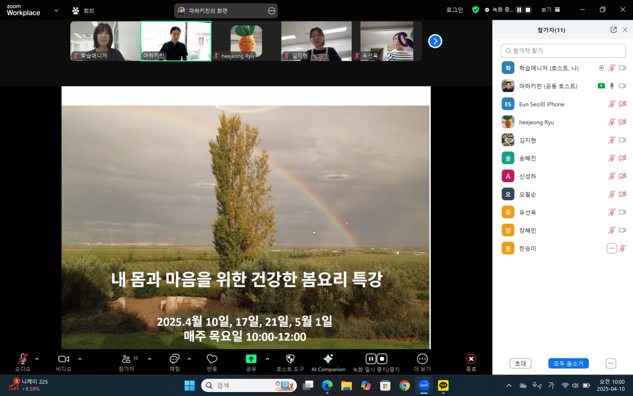633x396 pixels.
Task: Click the taskbar search box
Action: 249,385
